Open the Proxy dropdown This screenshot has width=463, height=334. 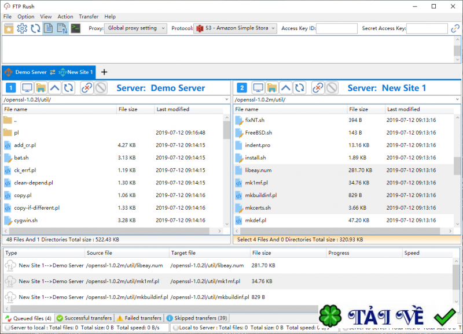(x=136, y=28)
